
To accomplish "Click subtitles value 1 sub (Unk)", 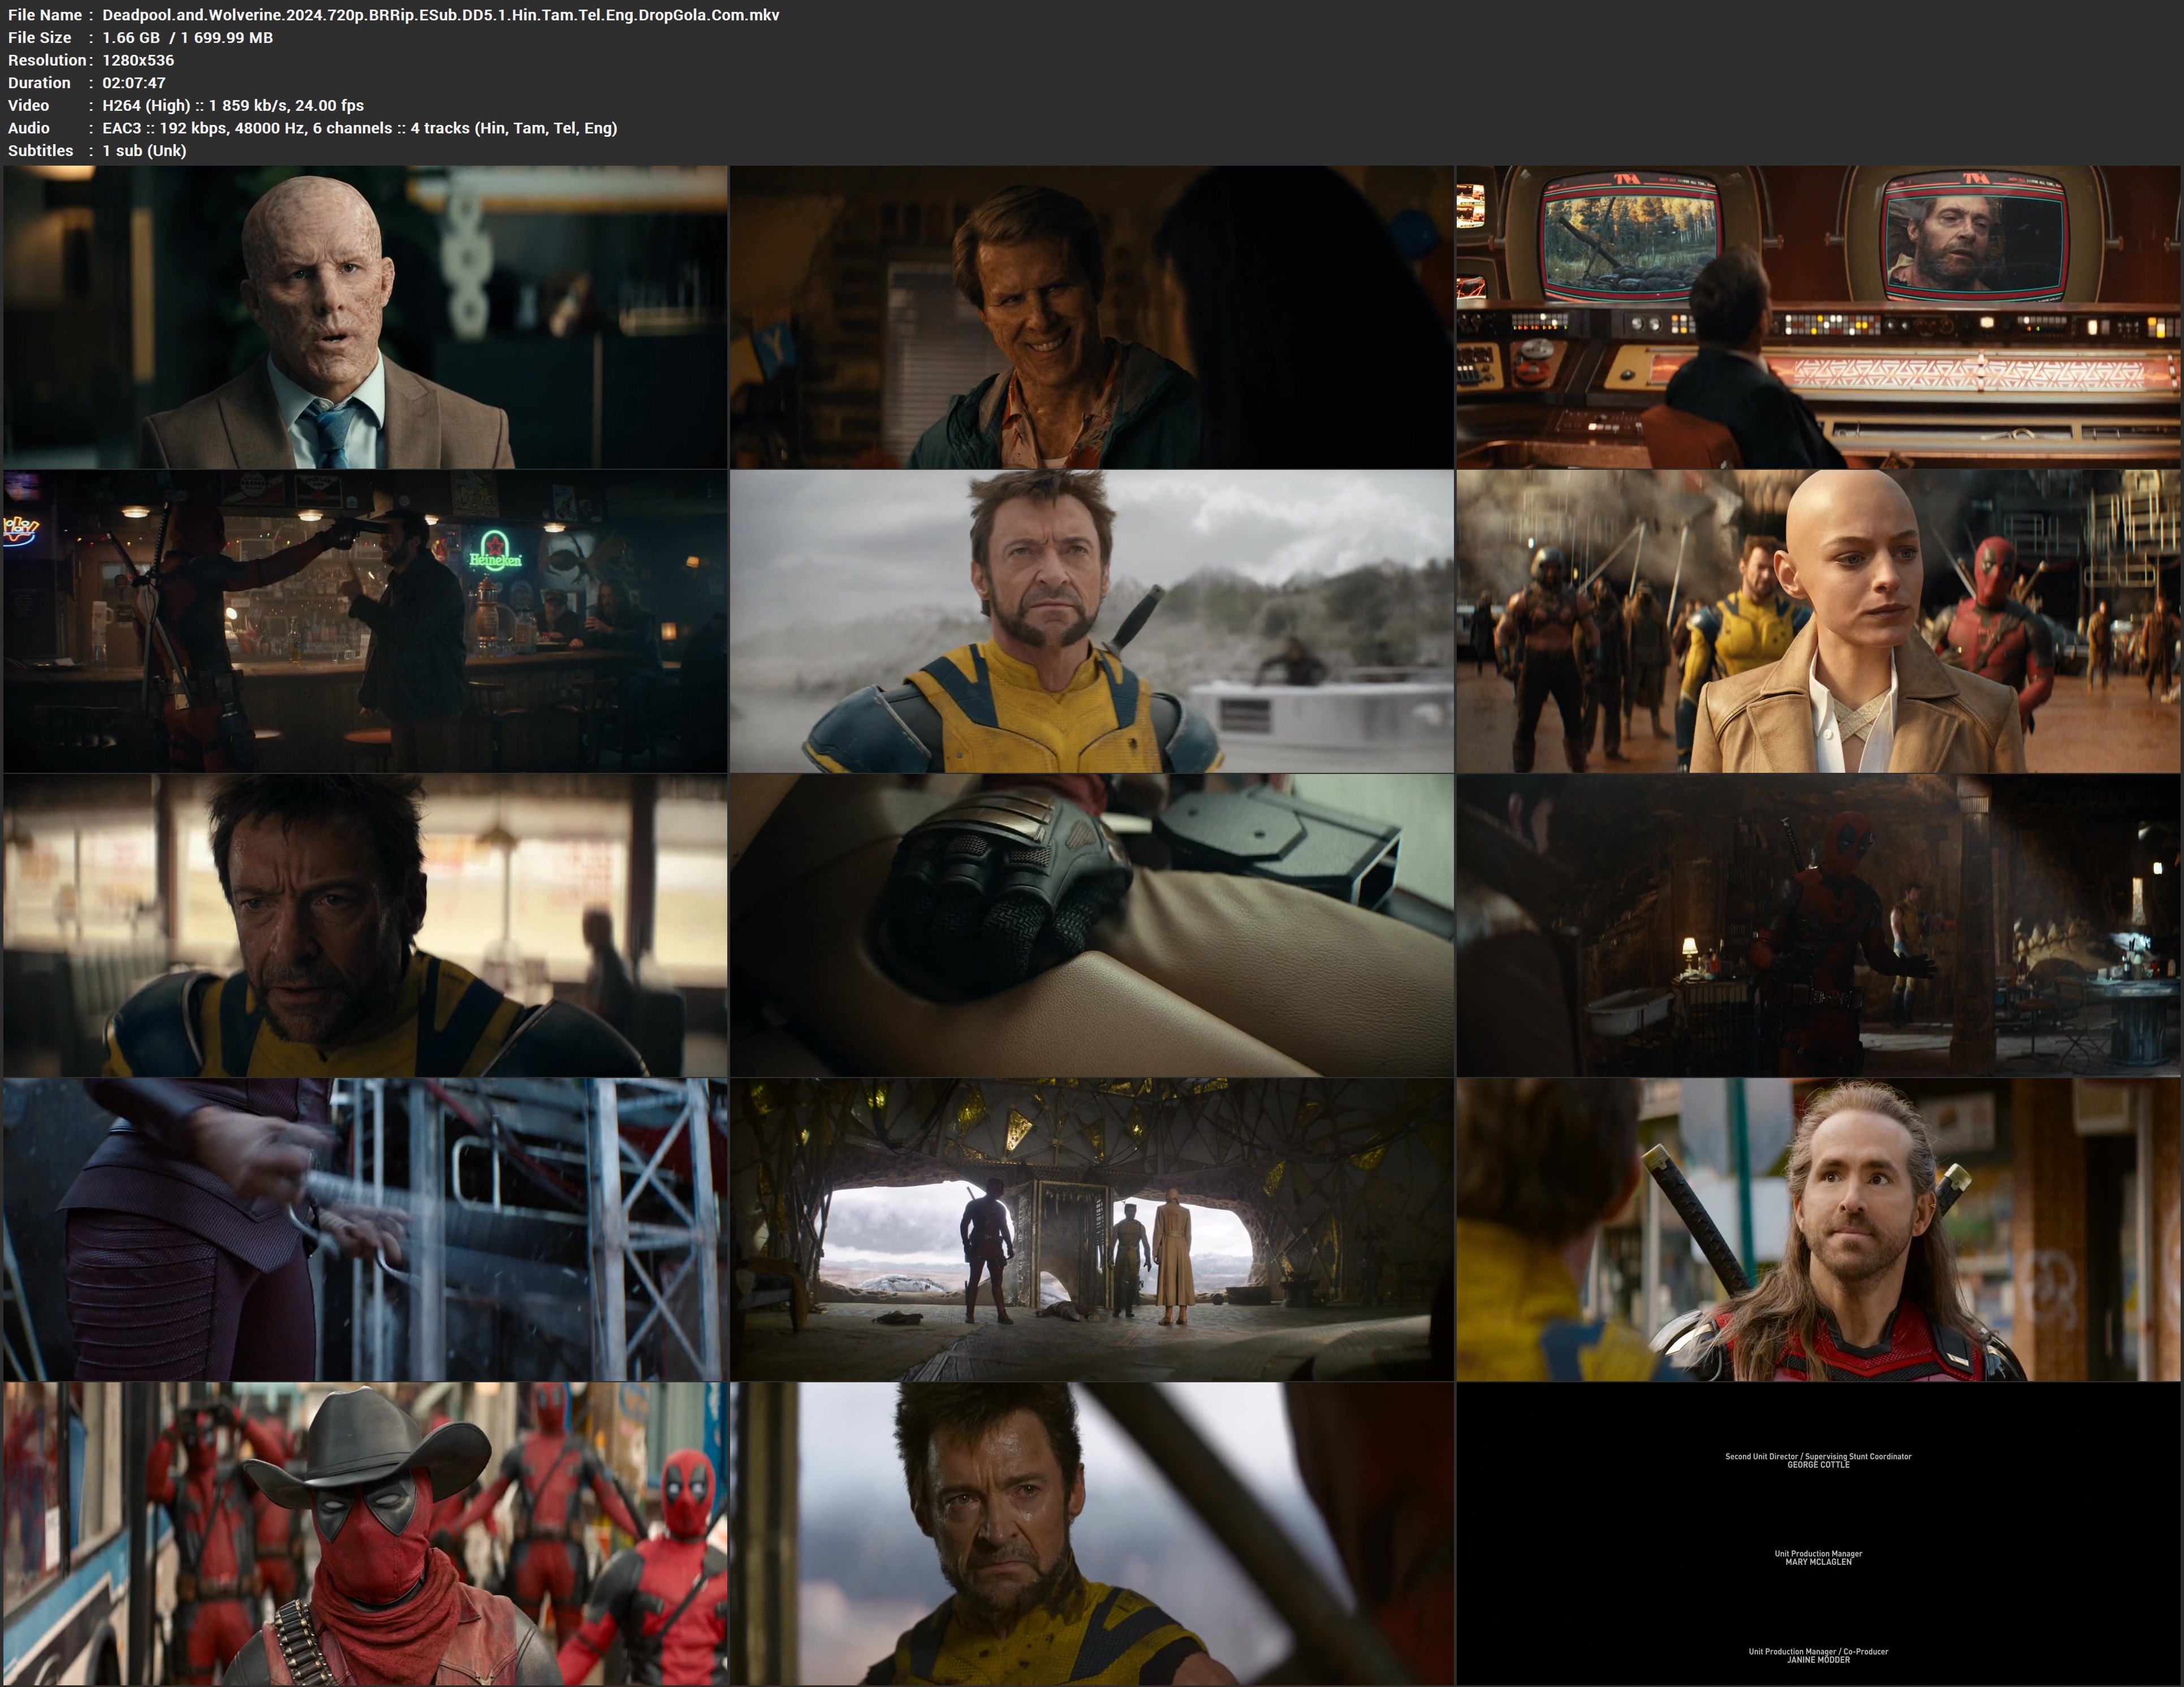I will [144, 151].
